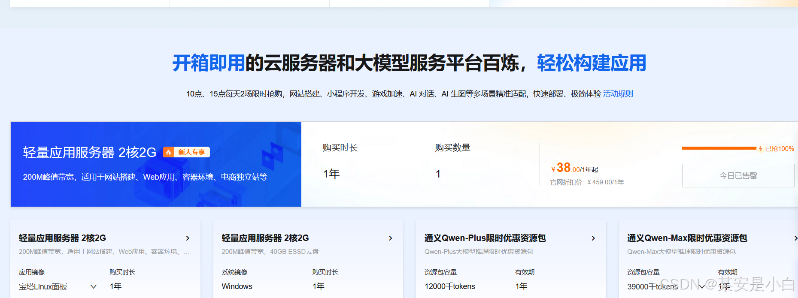
Task: Open arrow on Windows server card
Action: click(x=390, y=238)
